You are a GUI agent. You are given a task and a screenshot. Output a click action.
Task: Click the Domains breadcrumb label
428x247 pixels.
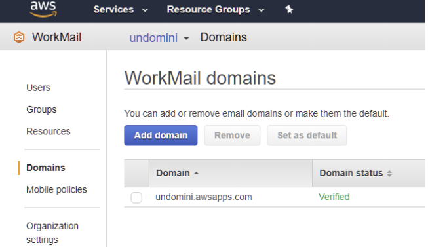(x=224, y=37)
